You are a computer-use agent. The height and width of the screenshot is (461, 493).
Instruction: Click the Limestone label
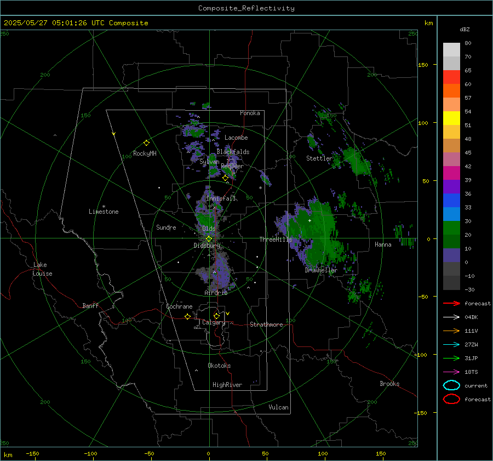tap(104, 212)
